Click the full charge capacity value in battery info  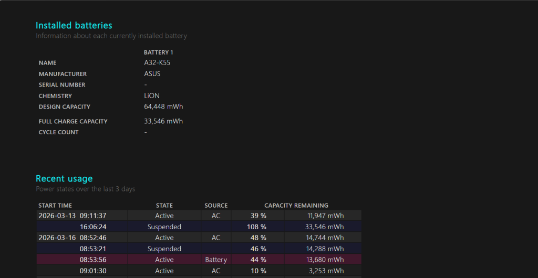[x=163, y=121]
